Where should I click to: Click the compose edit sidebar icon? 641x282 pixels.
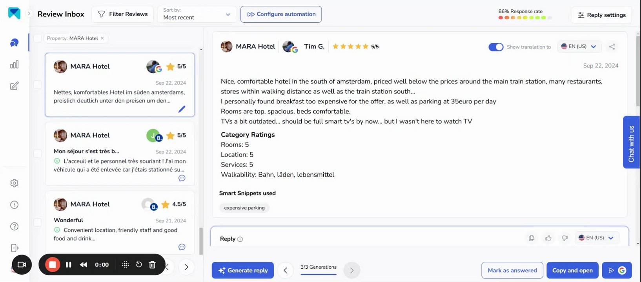coord(14,86)
